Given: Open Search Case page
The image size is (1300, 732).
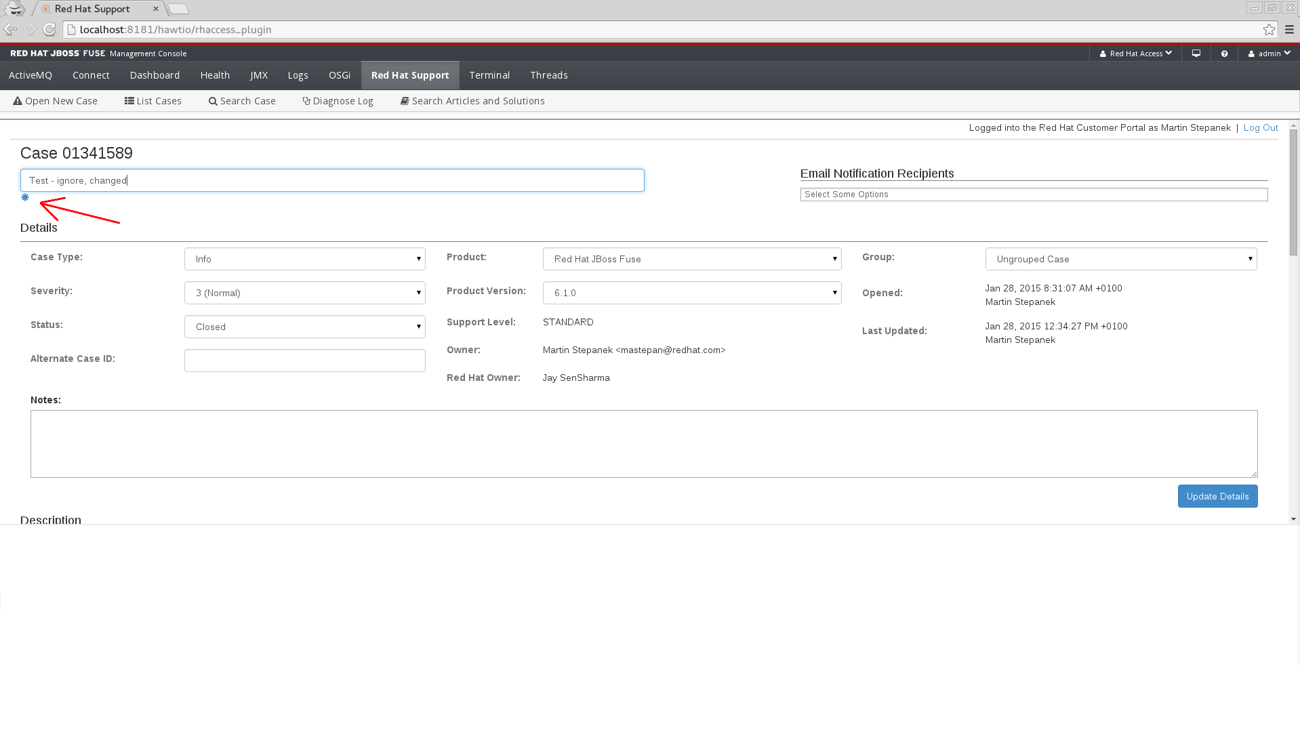Looking at the screenshot, I should [242, 101].
